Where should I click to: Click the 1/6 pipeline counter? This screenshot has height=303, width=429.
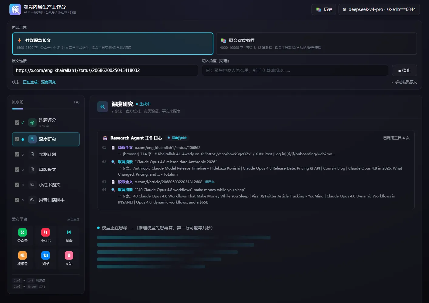[77, 102]
